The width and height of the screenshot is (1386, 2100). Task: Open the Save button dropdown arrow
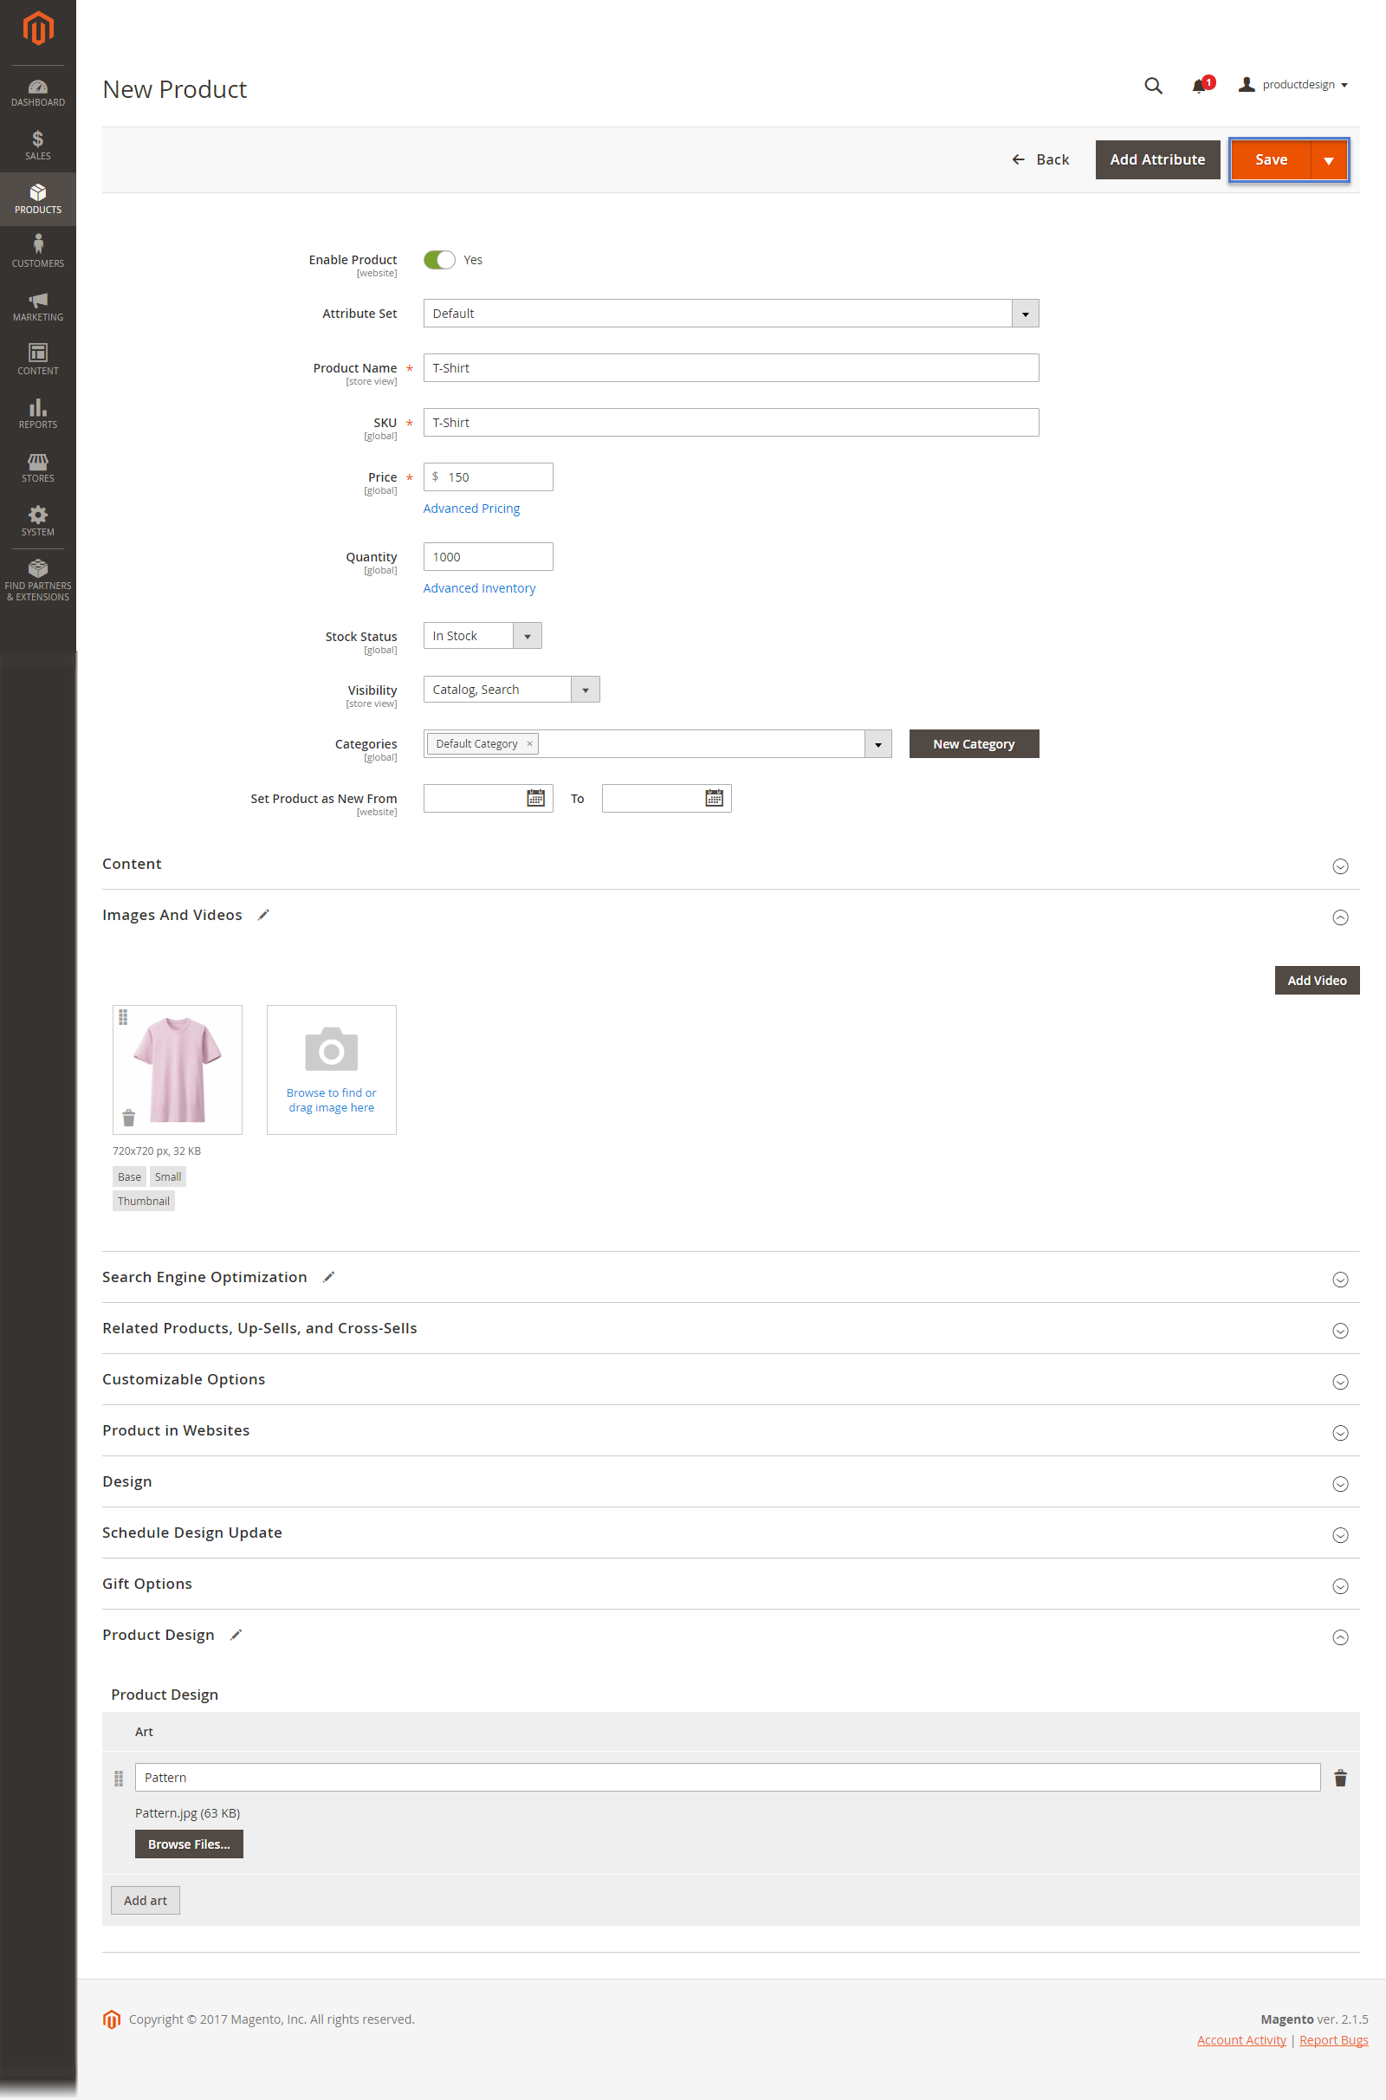point(1328,160)
